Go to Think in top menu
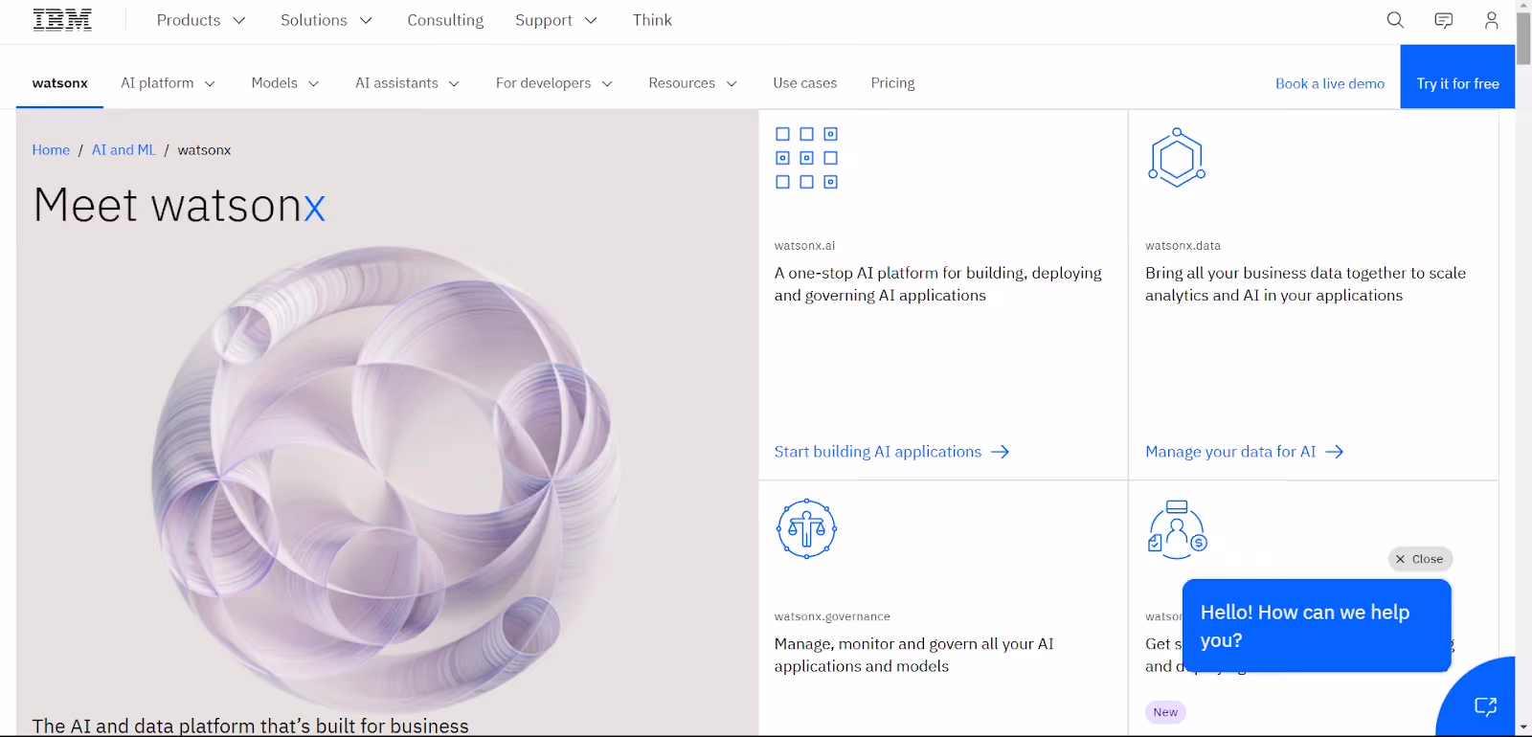 click(x=652, y=20)
